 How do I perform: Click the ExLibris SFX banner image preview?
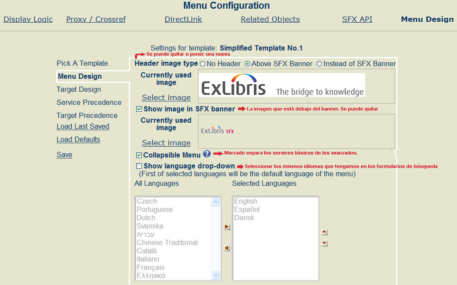click(x=218, y=130)
